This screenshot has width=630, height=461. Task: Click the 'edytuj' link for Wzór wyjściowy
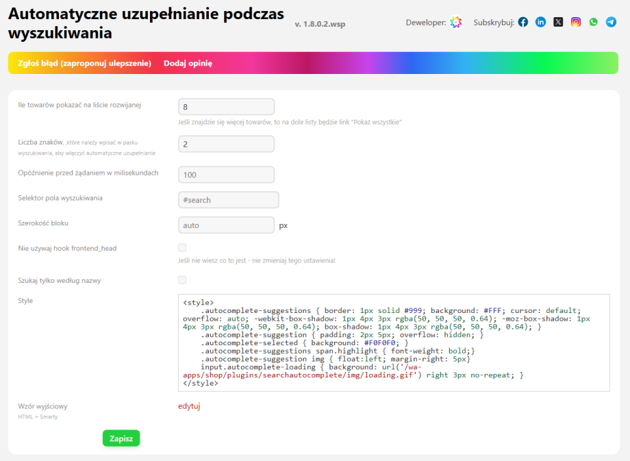click(189, 406)
